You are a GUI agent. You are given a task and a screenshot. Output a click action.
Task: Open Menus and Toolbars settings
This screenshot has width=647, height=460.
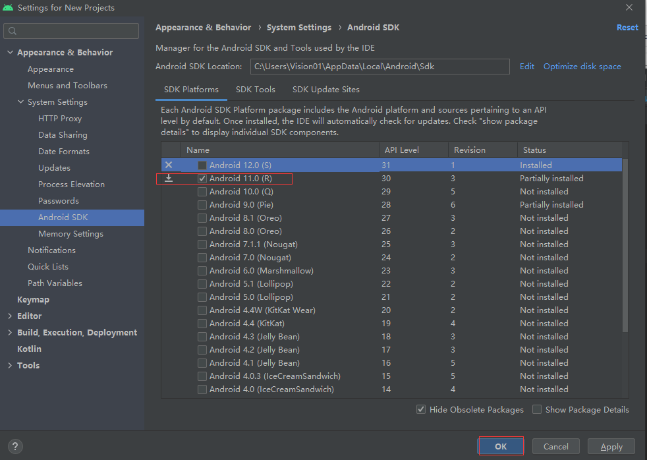[x=68, y=86]
